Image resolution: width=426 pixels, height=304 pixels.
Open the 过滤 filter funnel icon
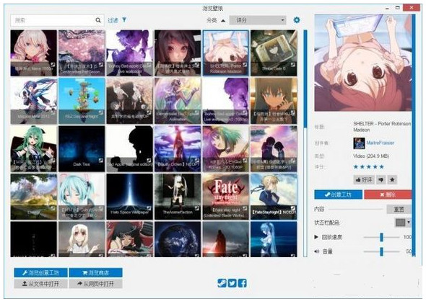[124, 19]
